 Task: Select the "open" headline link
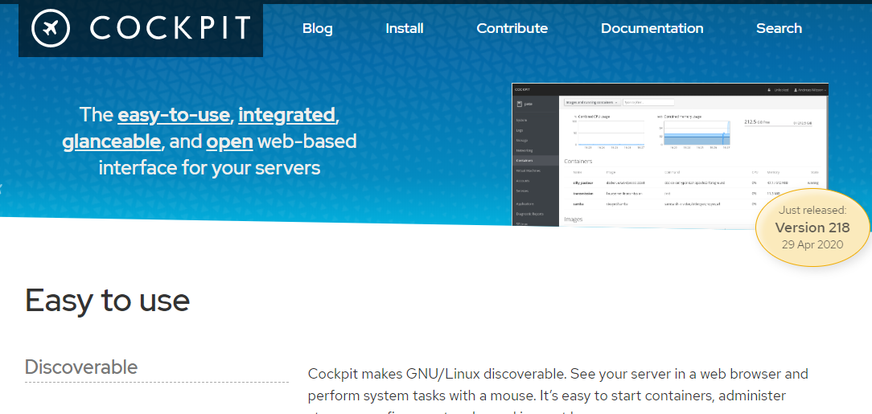230,142
